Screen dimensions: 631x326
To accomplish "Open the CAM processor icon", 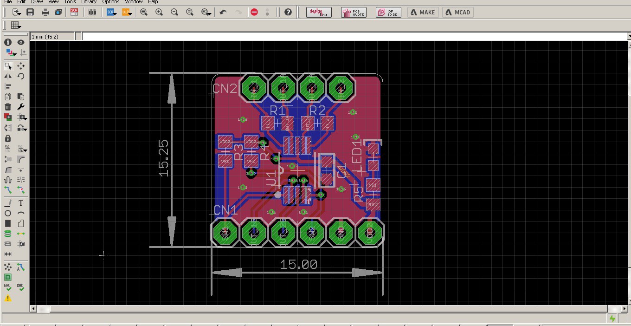I will (58, 13).
